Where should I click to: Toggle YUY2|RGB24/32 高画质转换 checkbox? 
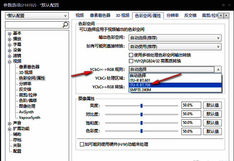tap(131, 61)
